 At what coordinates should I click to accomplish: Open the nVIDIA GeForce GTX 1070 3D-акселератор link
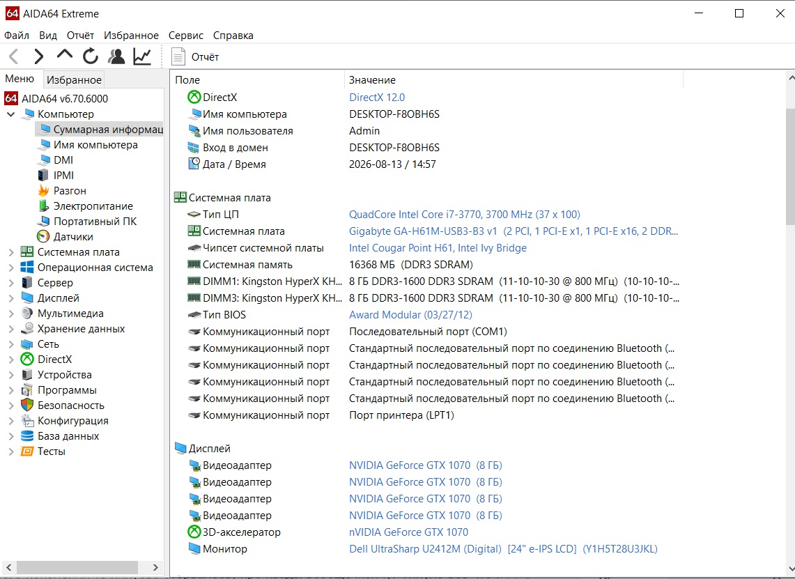coord(408,532)
